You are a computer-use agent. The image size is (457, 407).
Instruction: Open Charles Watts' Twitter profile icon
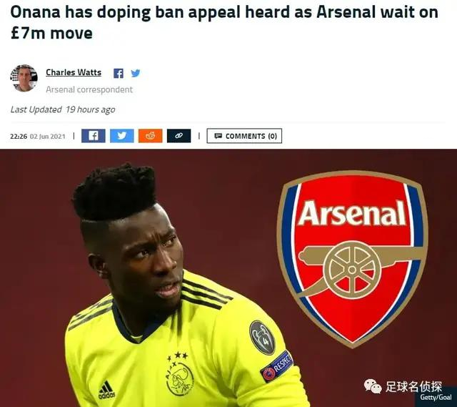(136, 73)
